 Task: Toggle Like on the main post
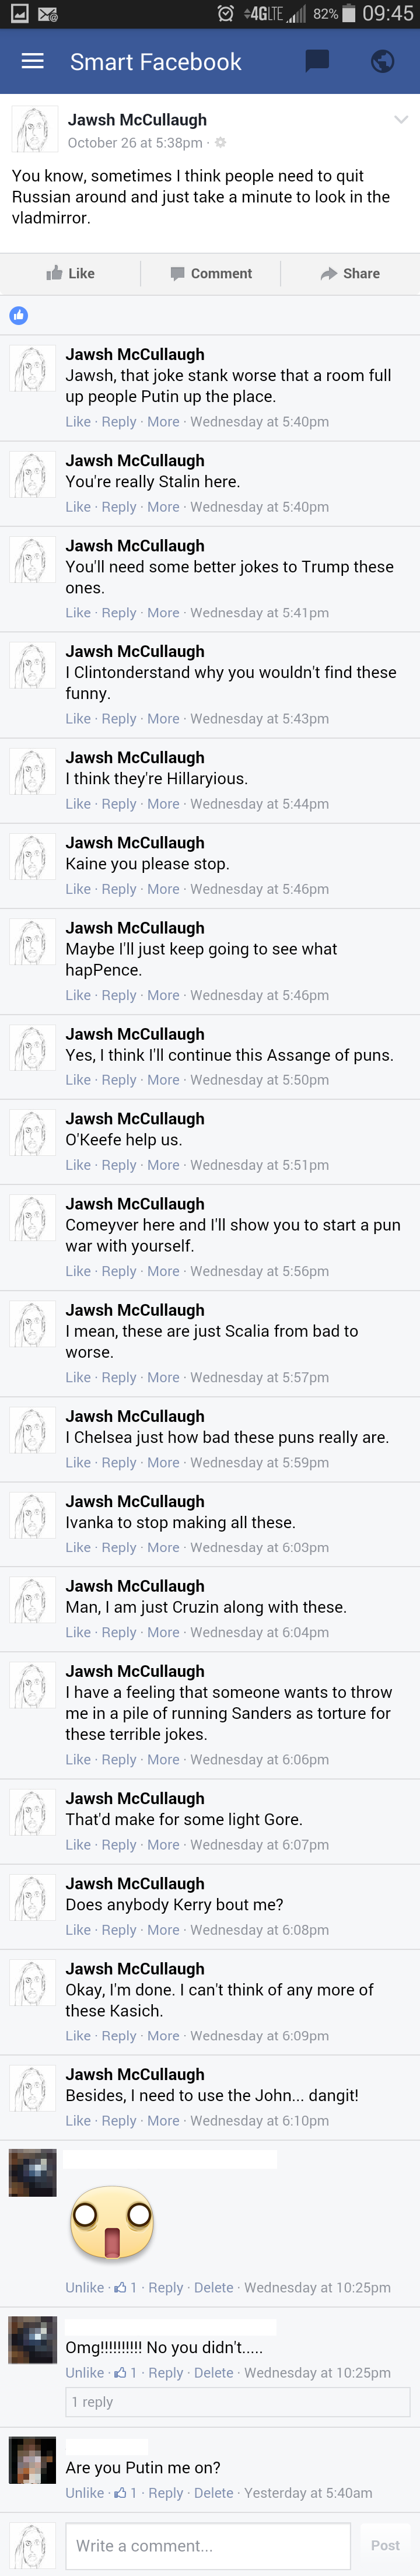click(70, 273)
